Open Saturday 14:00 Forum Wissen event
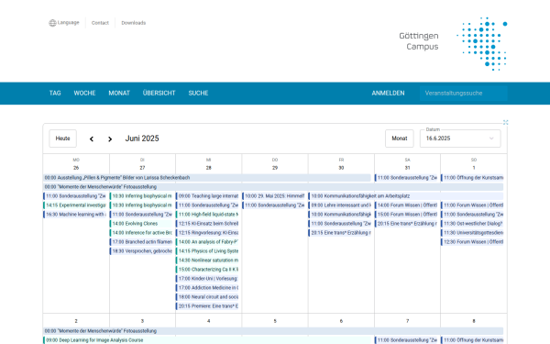This screenshot has width=550, height=344. click(x=406, y=205)
